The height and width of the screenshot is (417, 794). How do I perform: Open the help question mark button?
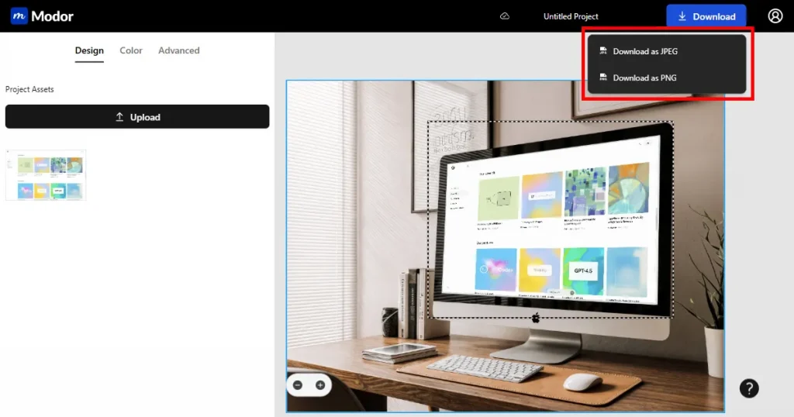click(749, 388)
